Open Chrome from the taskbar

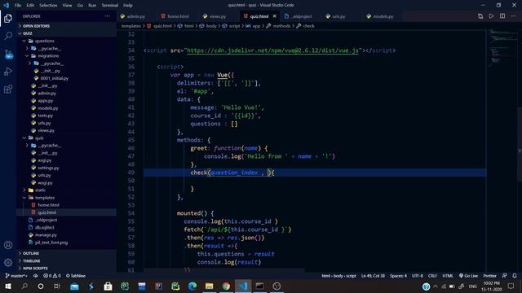pyautogui.click(x=226, y=286)
